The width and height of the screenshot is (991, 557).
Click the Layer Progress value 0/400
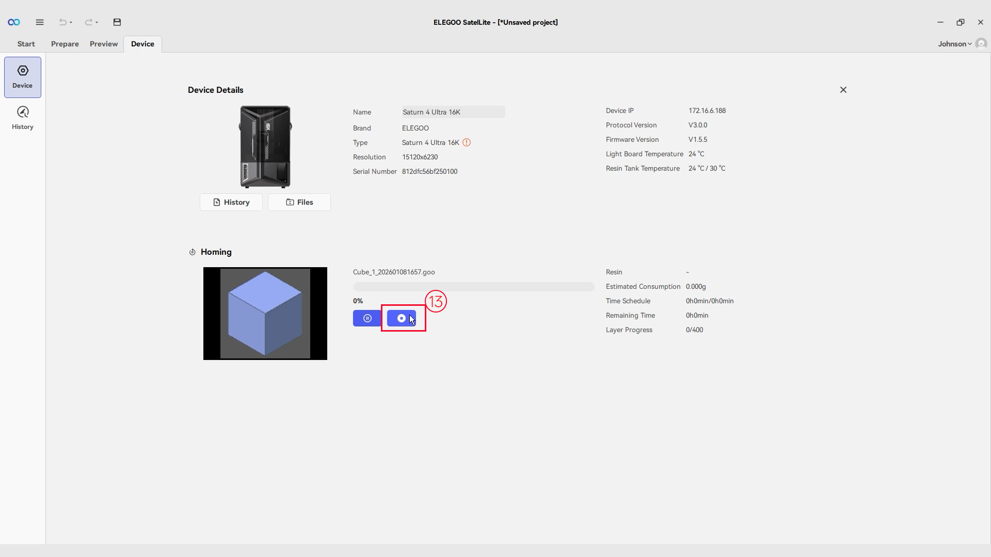coord(694,330)
